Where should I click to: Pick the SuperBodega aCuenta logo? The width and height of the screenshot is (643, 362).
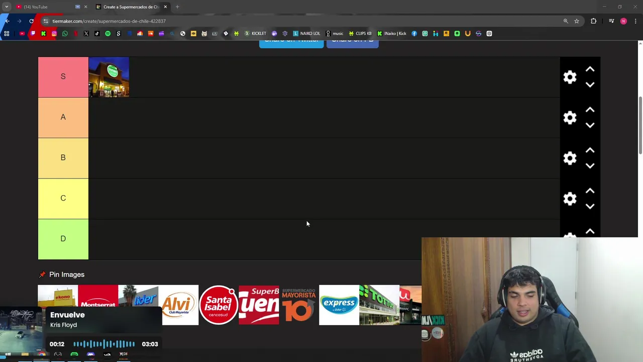click(x=259, y=305)
